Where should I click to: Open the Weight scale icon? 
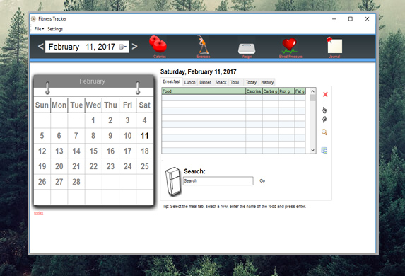click(247, 49)
